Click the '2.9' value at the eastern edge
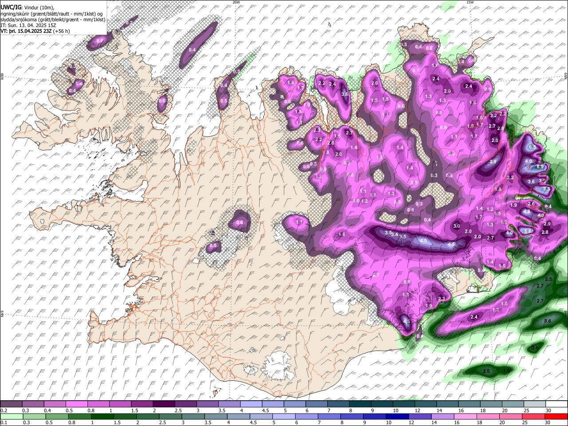This screenshot has width=568, height=426. click(547, 224)
